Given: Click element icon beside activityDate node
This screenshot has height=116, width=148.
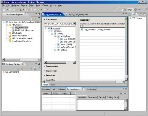Looking at the screenshot, I should coord(58,36).
